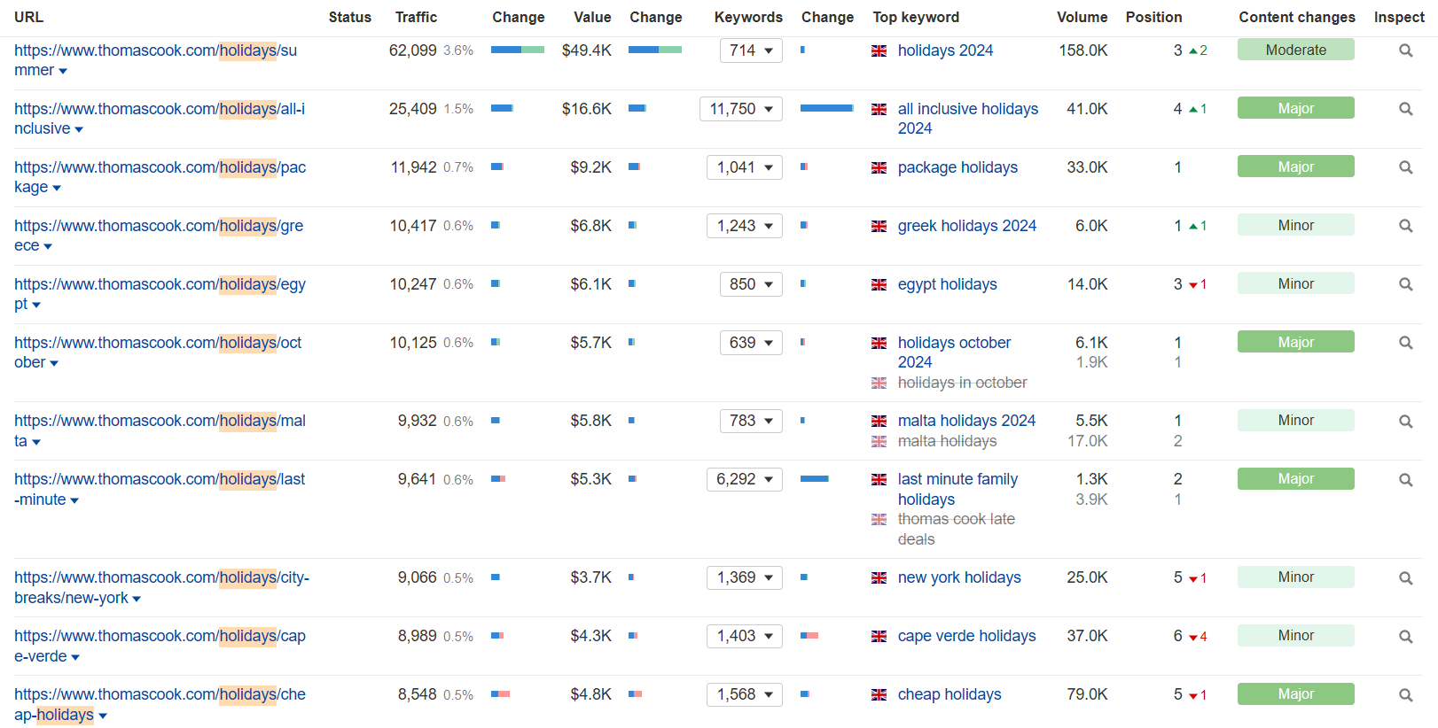This screenshot has height=728, width=1438.
Task: Sort by Position column header
Action: tap(1153, 17)
